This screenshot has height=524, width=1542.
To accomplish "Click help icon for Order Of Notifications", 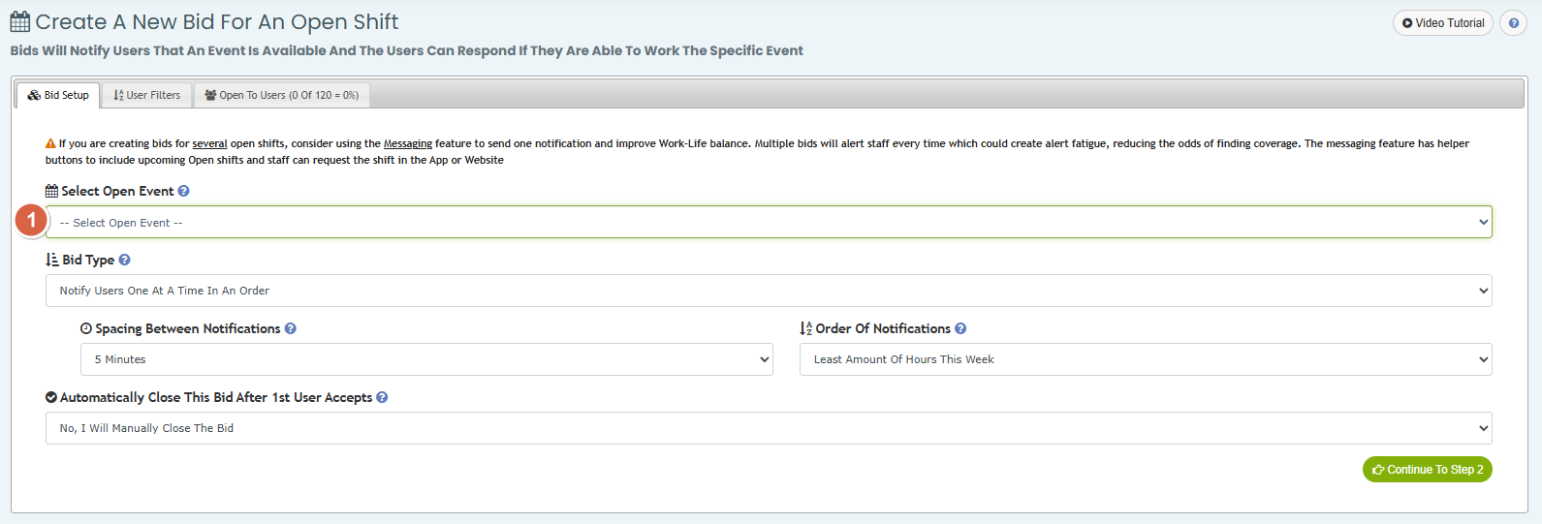I will tap(960, 329).
